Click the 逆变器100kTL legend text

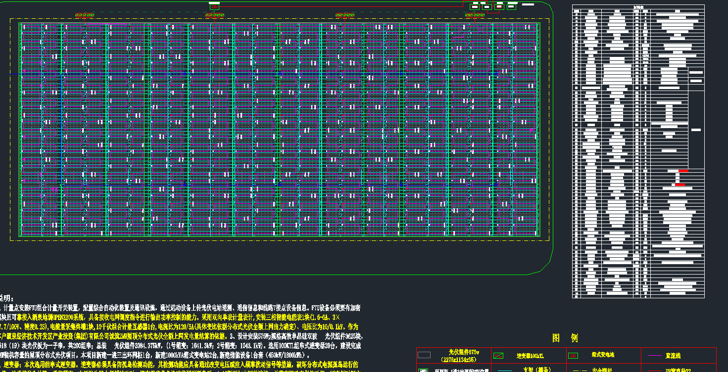point(530,356)
